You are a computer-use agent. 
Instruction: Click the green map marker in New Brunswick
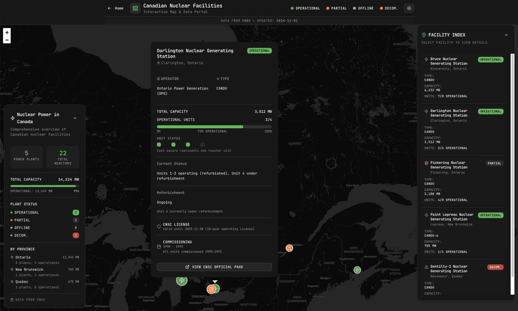(357, 270)
